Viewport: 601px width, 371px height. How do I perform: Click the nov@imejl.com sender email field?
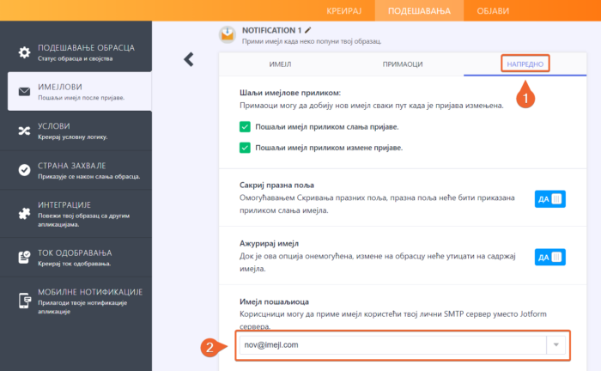[393, 345]
